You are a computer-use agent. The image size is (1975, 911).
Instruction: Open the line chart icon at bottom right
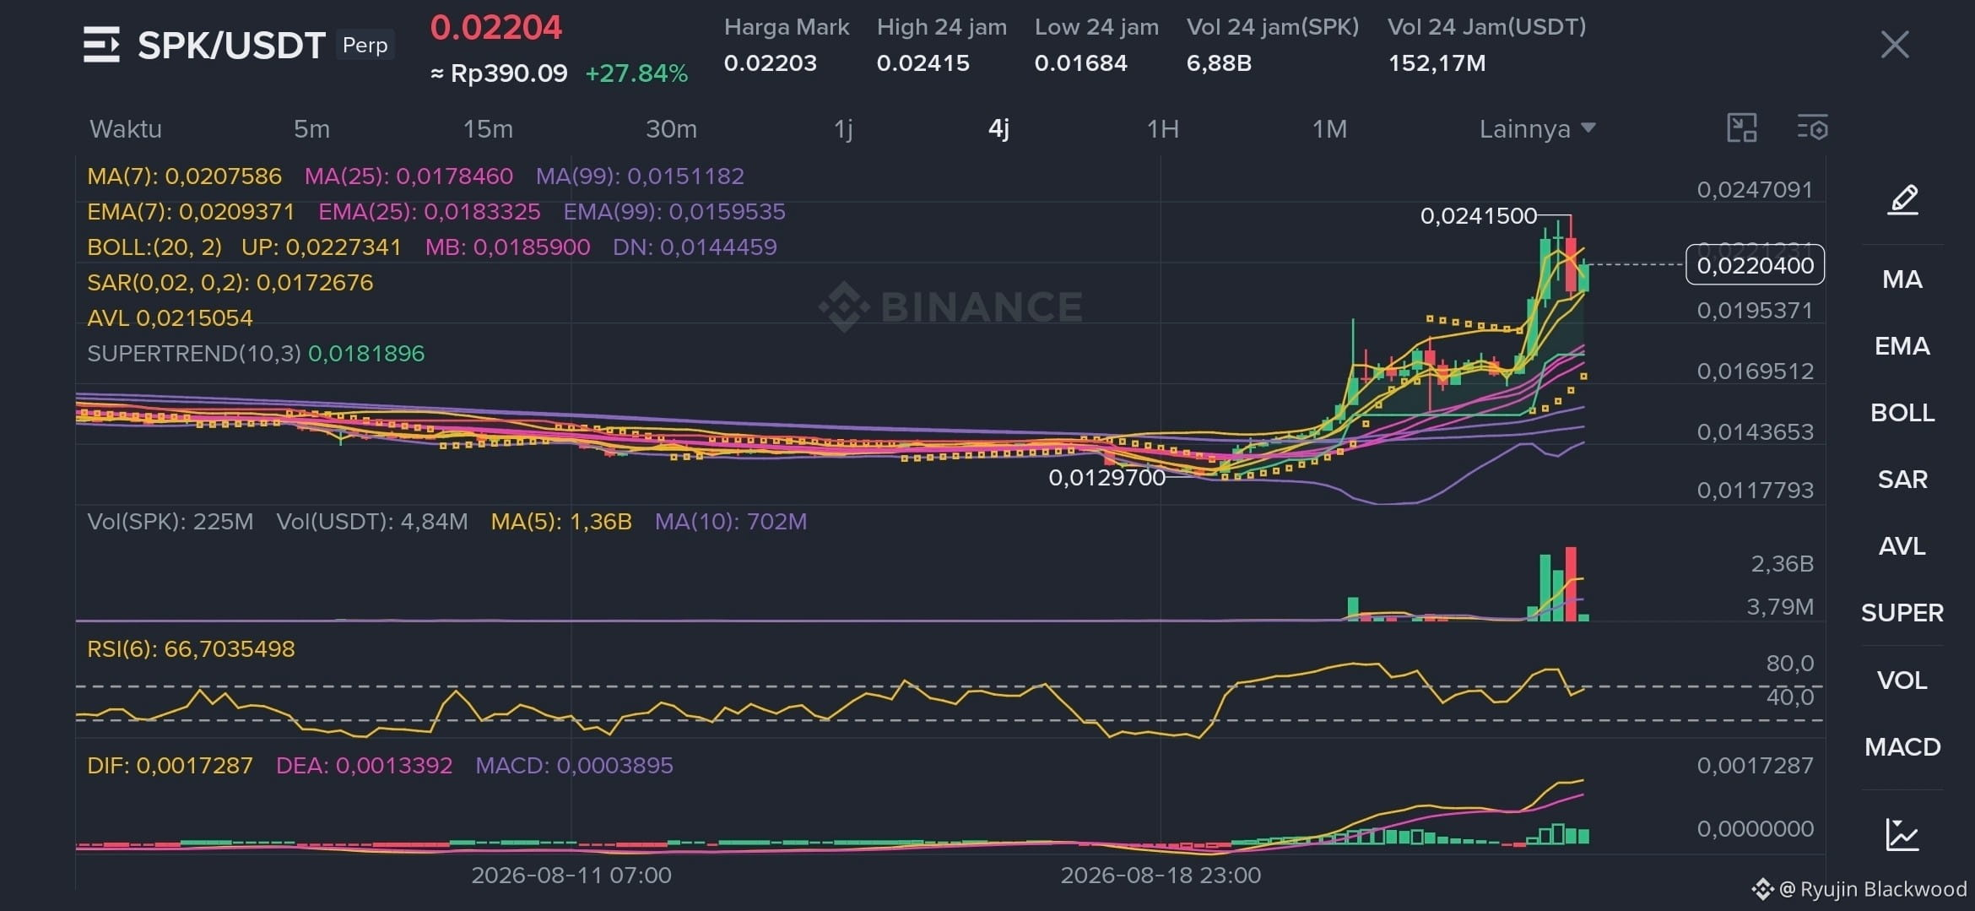[1902, 834]
